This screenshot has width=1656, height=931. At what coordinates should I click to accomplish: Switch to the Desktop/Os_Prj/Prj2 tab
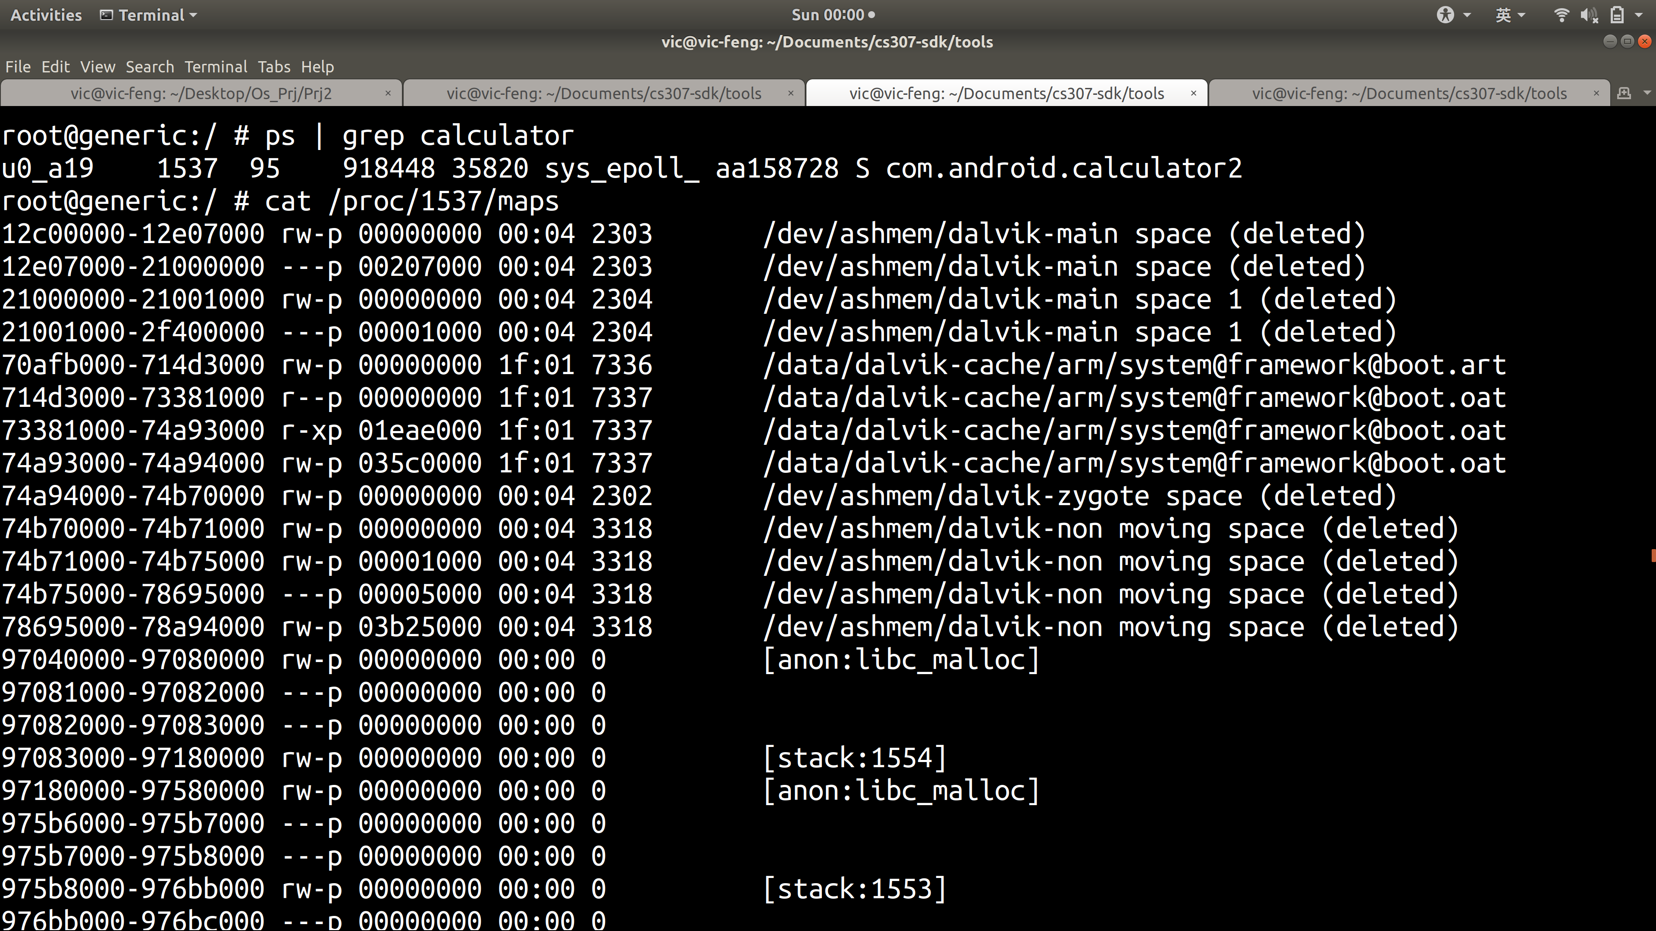[x=201, y=94]
